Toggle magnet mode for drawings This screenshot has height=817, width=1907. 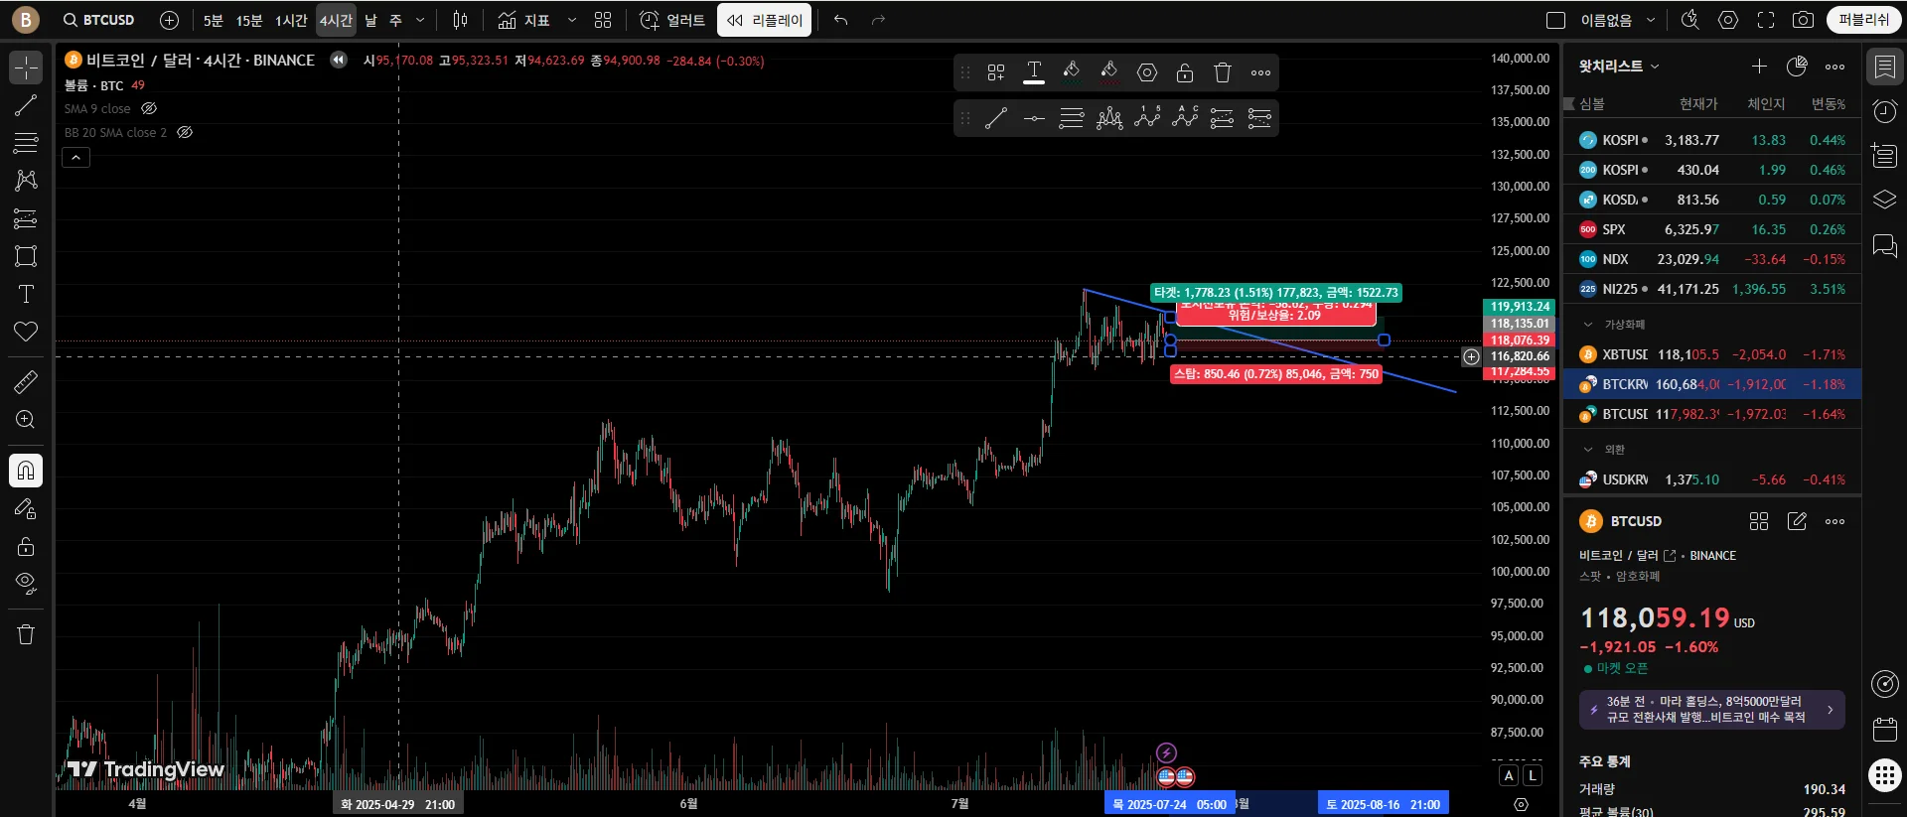coord(26,471)
